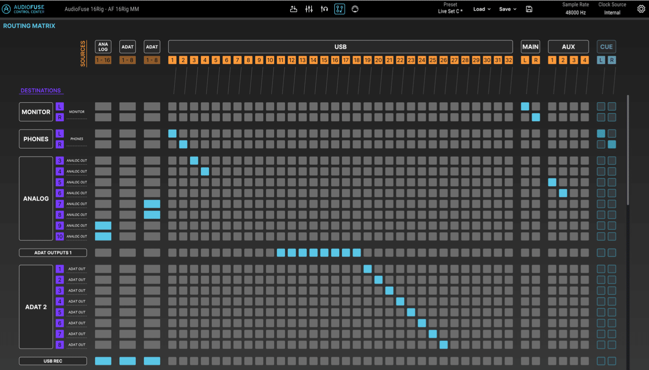Toggle USB 3 to Analog Out 3 cell
The height and width of the screenshot is (370, 649).
click(x=194, y=161)
